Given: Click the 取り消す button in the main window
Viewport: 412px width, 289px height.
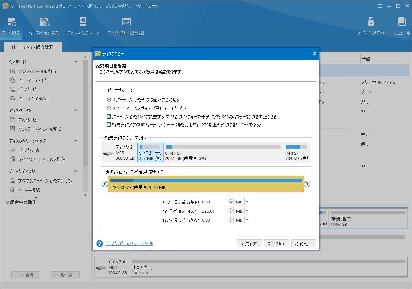Looking at the screenshot, I should click(65, 275).
